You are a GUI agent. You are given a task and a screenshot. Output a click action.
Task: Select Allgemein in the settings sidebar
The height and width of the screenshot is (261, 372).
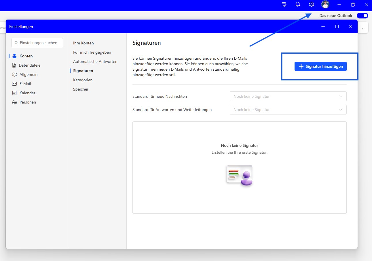[x=29, y=74]
